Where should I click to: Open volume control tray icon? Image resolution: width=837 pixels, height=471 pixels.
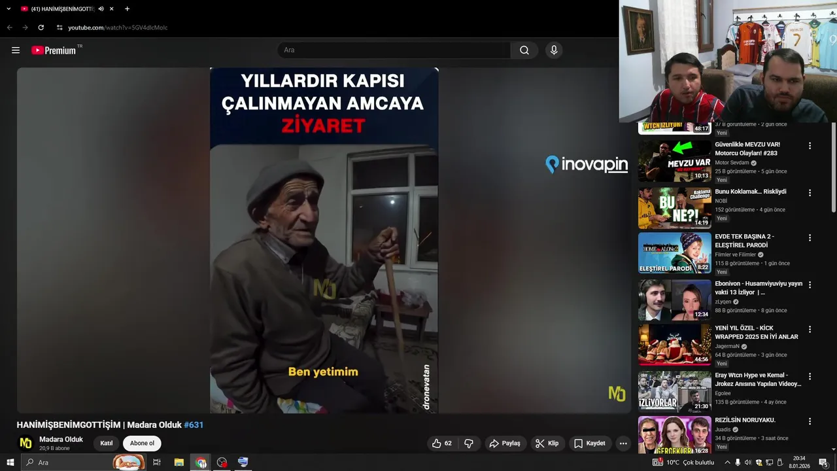tap(748, 462)
